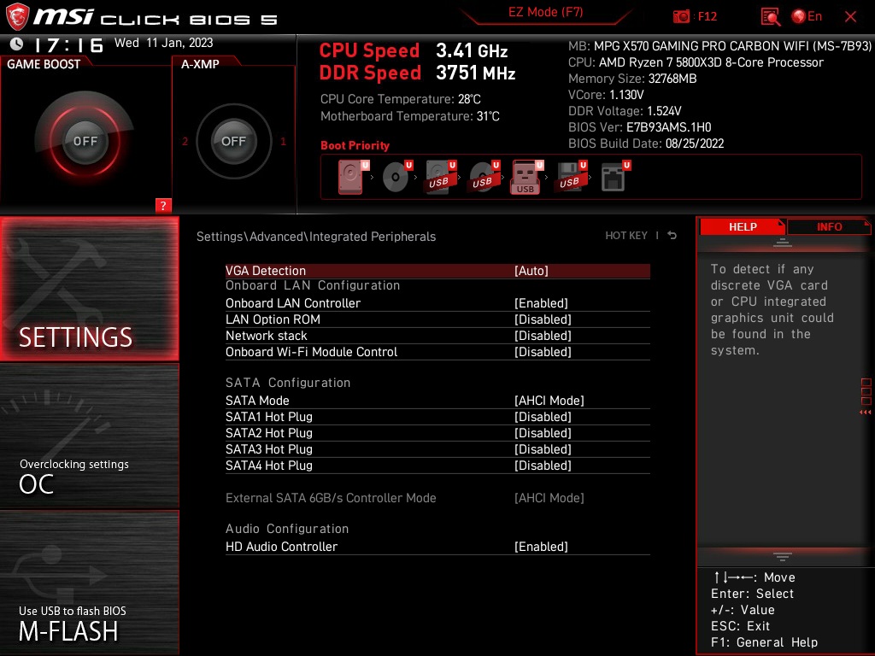Viewport: 875px width, 656px height.
Task: Click the Boot Priority label
Action: (355, 145)
